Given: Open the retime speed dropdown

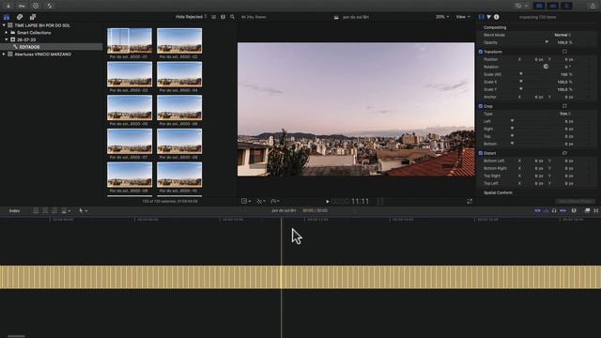Looking at the screenshot, I should coord(275,201).
